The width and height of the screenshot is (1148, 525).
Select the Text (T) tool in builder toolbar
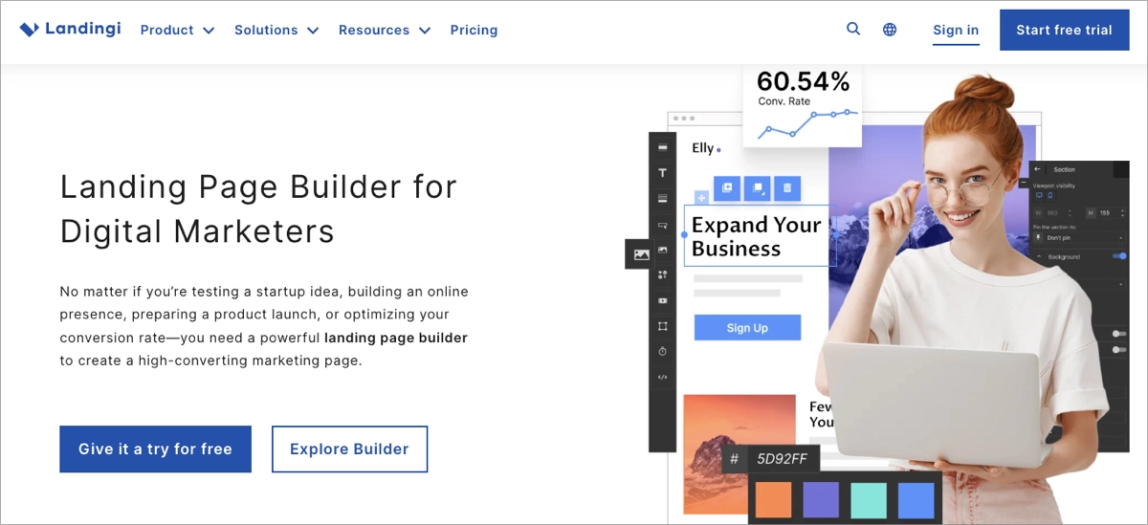[x=662, y=173]
